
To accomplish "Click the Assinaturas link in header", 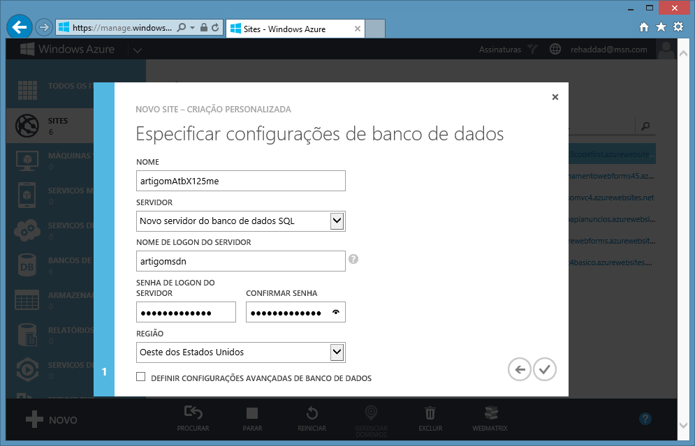I will [x=500, y=50].
